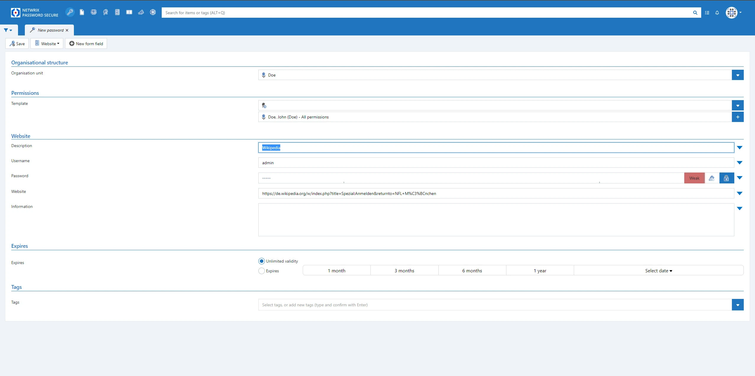Image resolution: width=755 pixels, height=376 pixels.
Task: Open the Website field options arrow
Action: click(x=740, y=193)
